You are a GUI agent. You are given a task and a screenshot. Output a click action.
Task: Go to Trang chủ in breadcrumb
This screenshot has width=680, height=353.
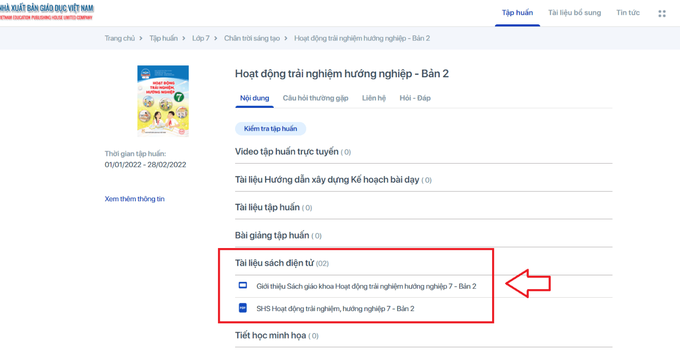(120, 38)
